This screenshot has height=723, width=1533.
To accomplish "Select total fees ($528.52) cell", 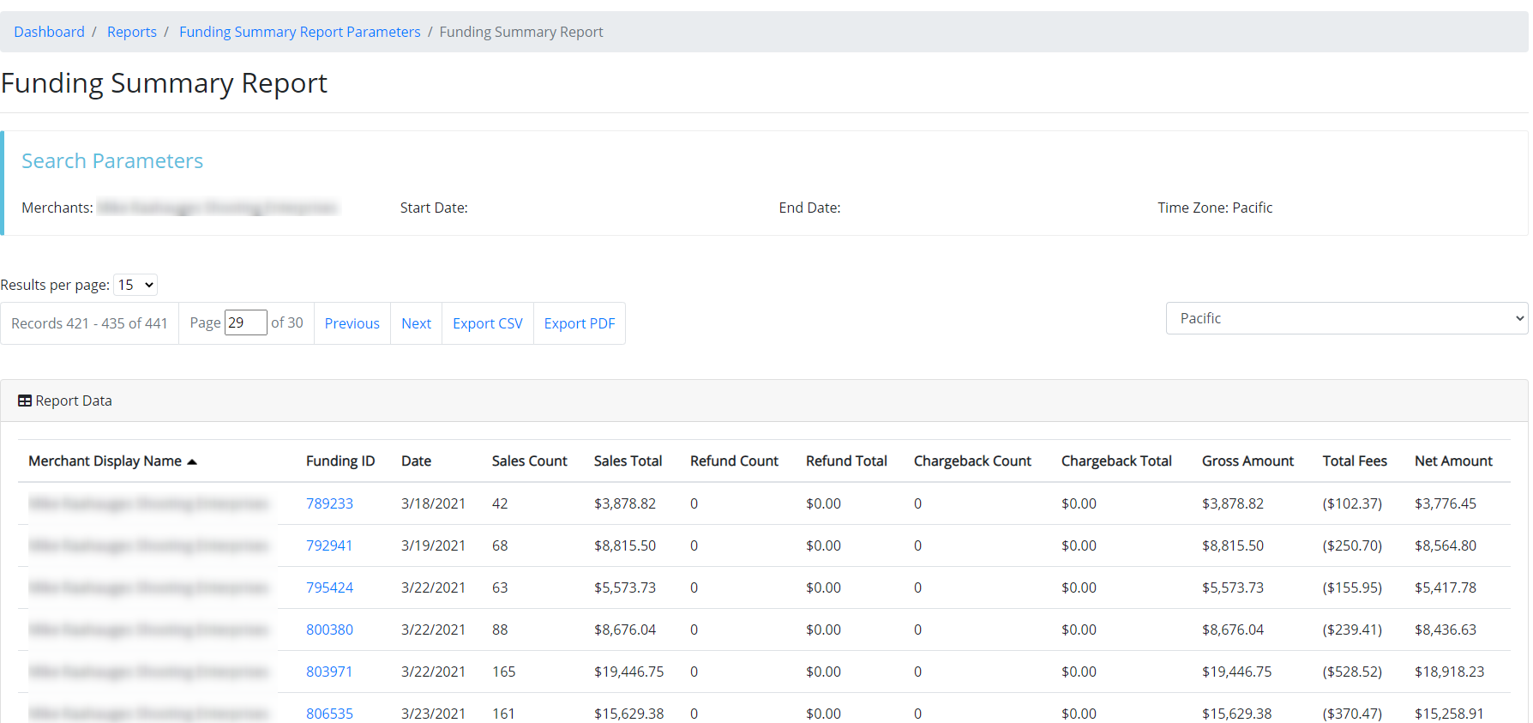I will click(1352, 672).
